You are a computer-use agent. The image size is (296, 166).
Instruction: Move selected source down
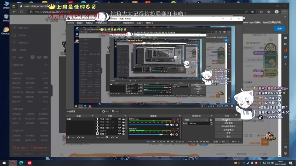(117, 137)
